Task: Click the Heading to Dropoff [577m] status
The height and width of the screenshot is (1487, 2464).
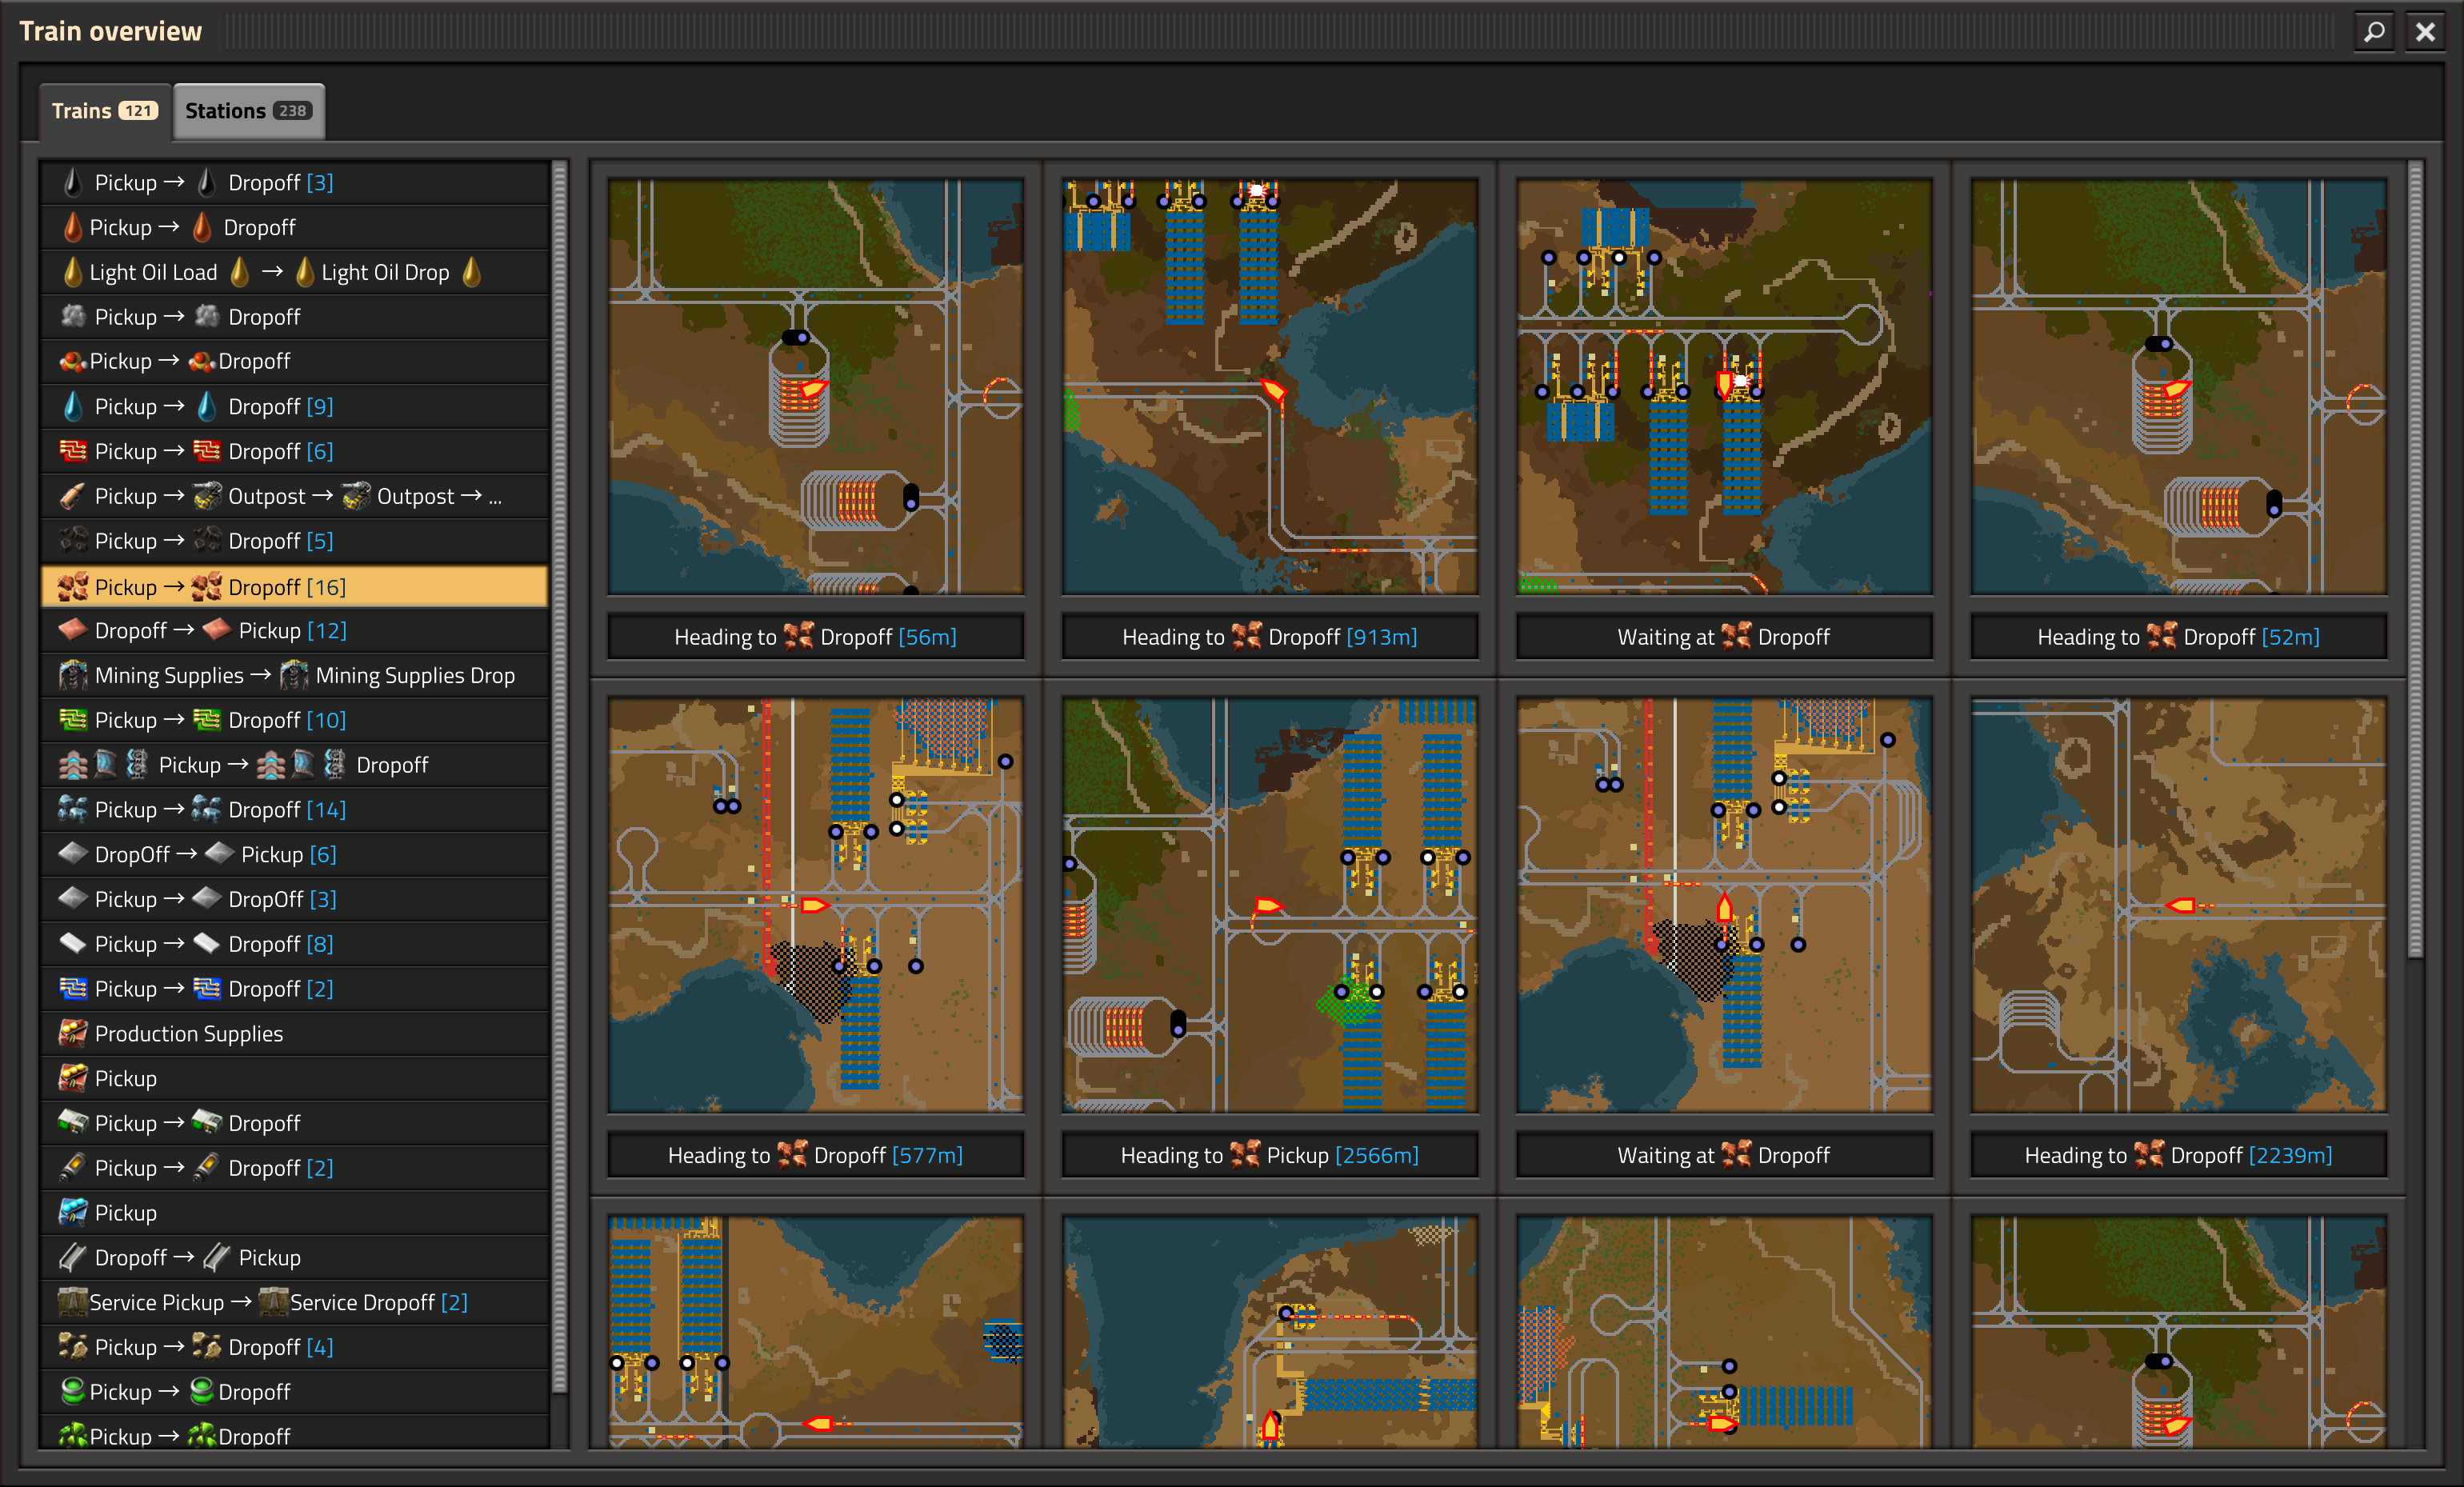Action: [x=816, y=1155]
